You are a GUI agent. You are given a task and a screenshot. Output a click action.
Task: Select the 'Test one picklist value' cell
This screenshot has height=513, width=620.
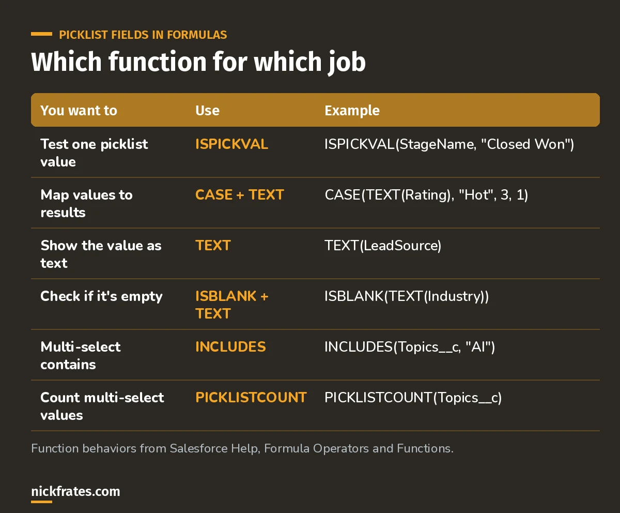tap(95, 153)
